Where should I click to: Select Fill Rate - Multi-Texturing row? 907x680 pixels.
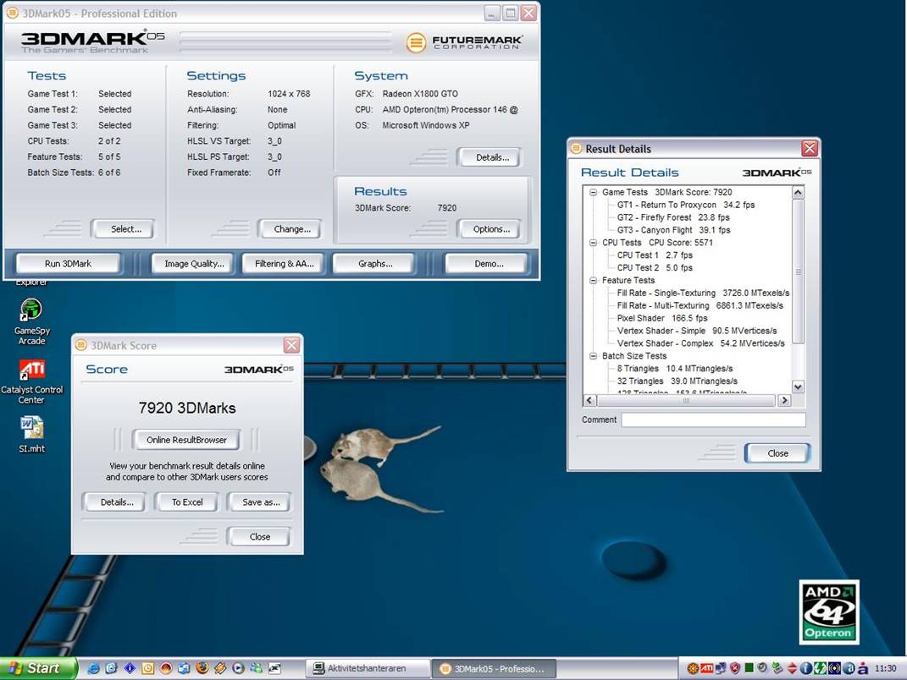(700, 305)
